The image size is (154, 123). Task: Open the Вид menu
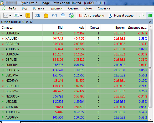click(24, 8)
